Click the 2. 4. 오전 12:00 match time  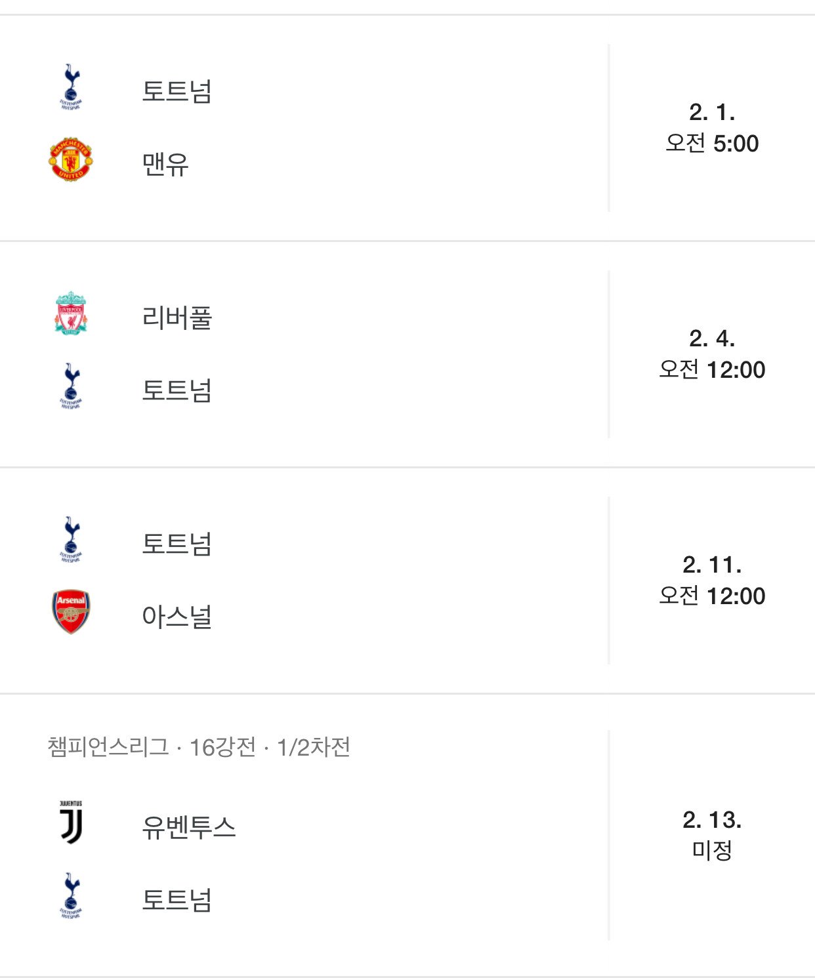[712, 354]
